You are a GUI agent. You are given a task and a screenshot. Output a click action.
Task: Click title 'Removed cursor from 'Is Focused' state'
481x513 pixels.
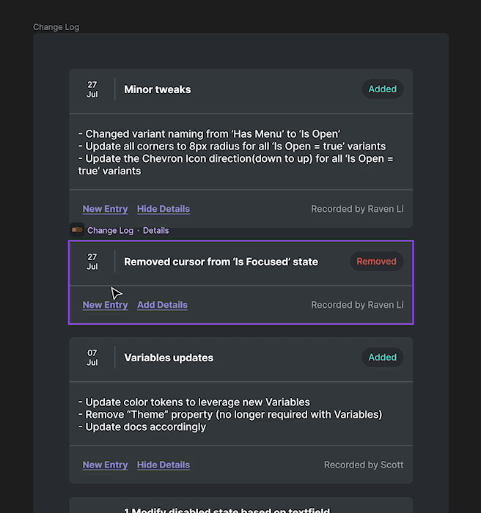[x=221, y=262]
